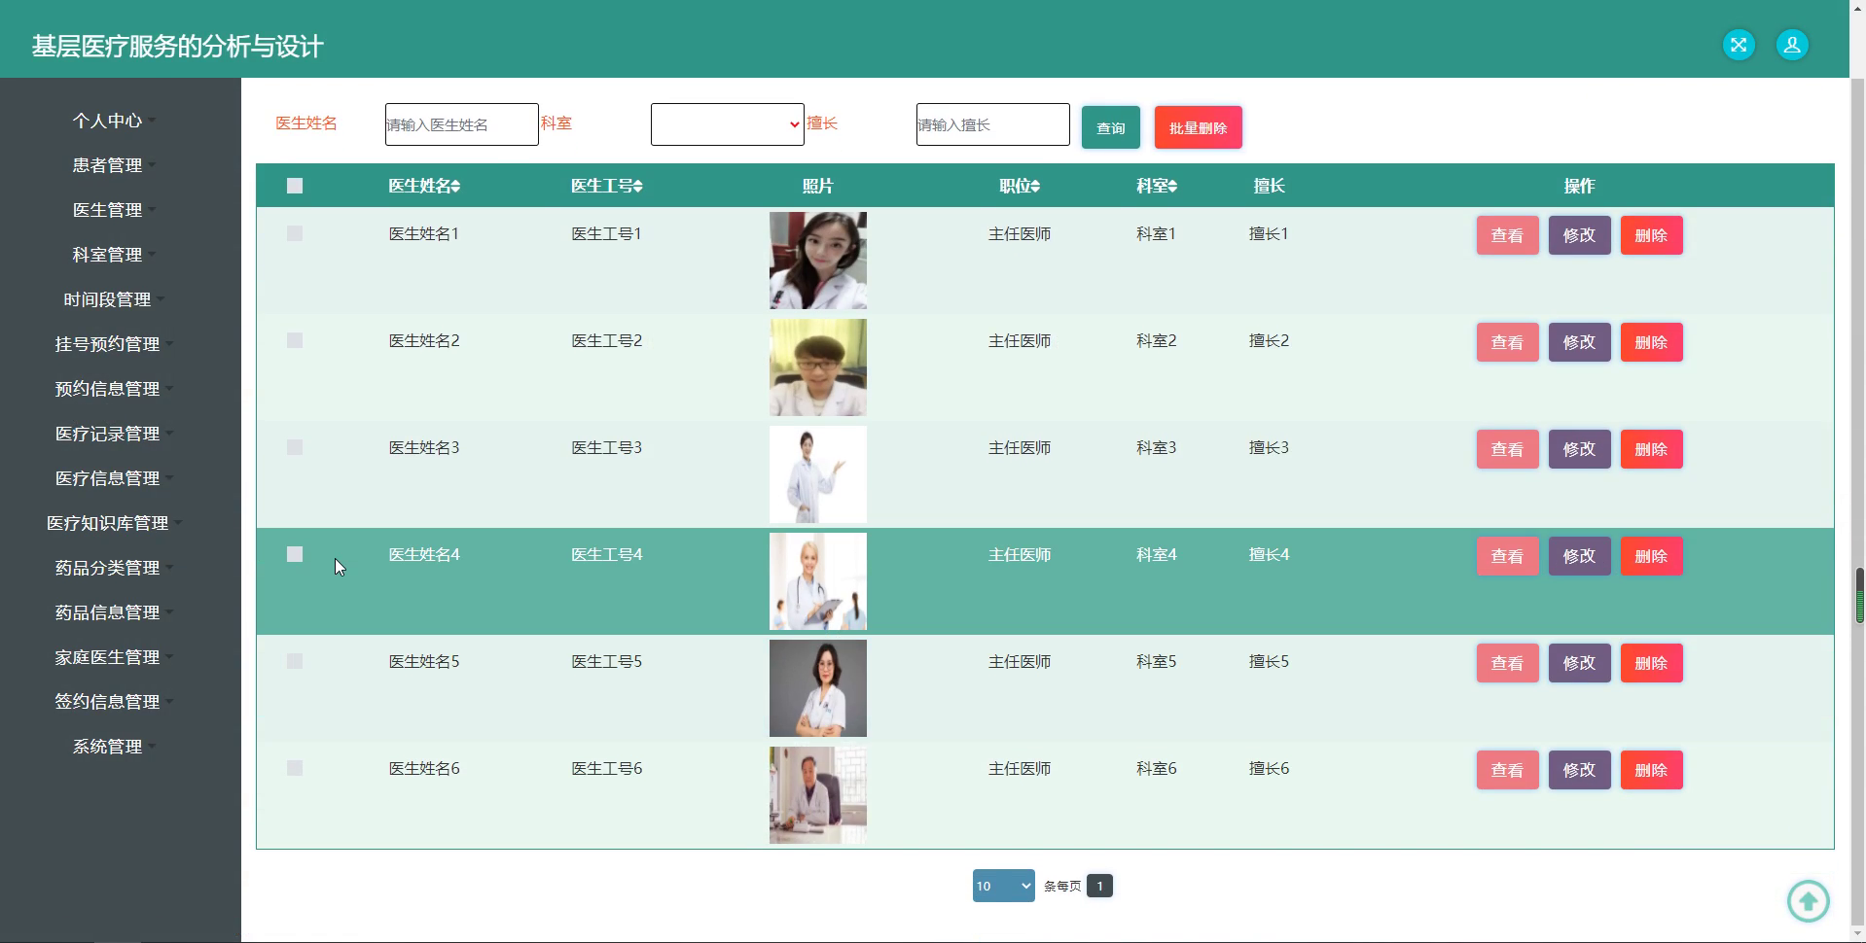Viewport: 1866px width, 943px height.
Task: Toggle the select-all checkbox in table header
Action: pyautogui.click(x=295, y=186)
